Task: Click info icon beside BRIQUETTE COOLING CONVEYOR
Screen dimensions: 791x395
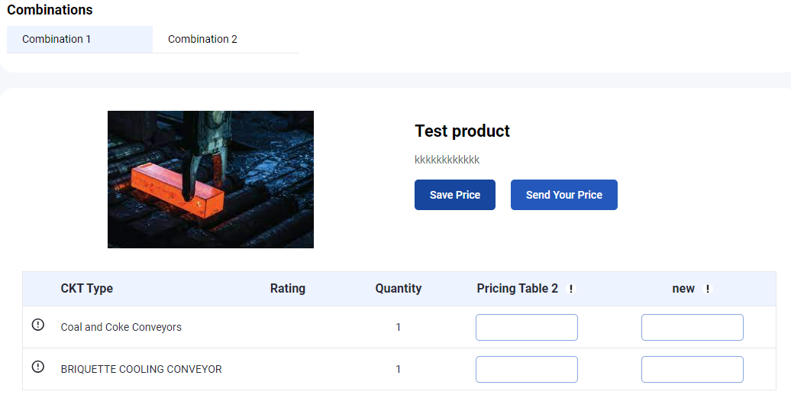Action: pos(38,367)
